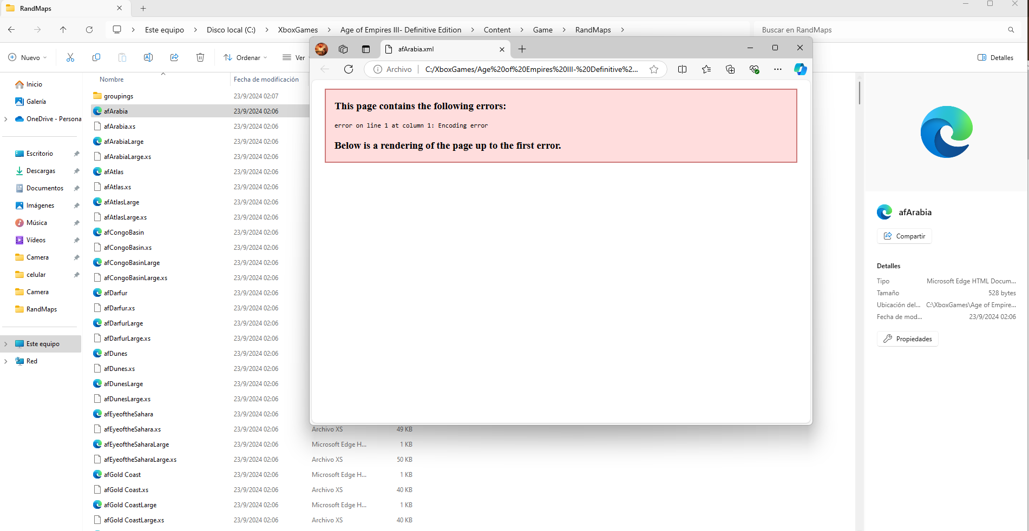Expand chevron after Disco local (C:) breadcrumb
Screen dimensions: 1029x531
(x=267, y=30)
